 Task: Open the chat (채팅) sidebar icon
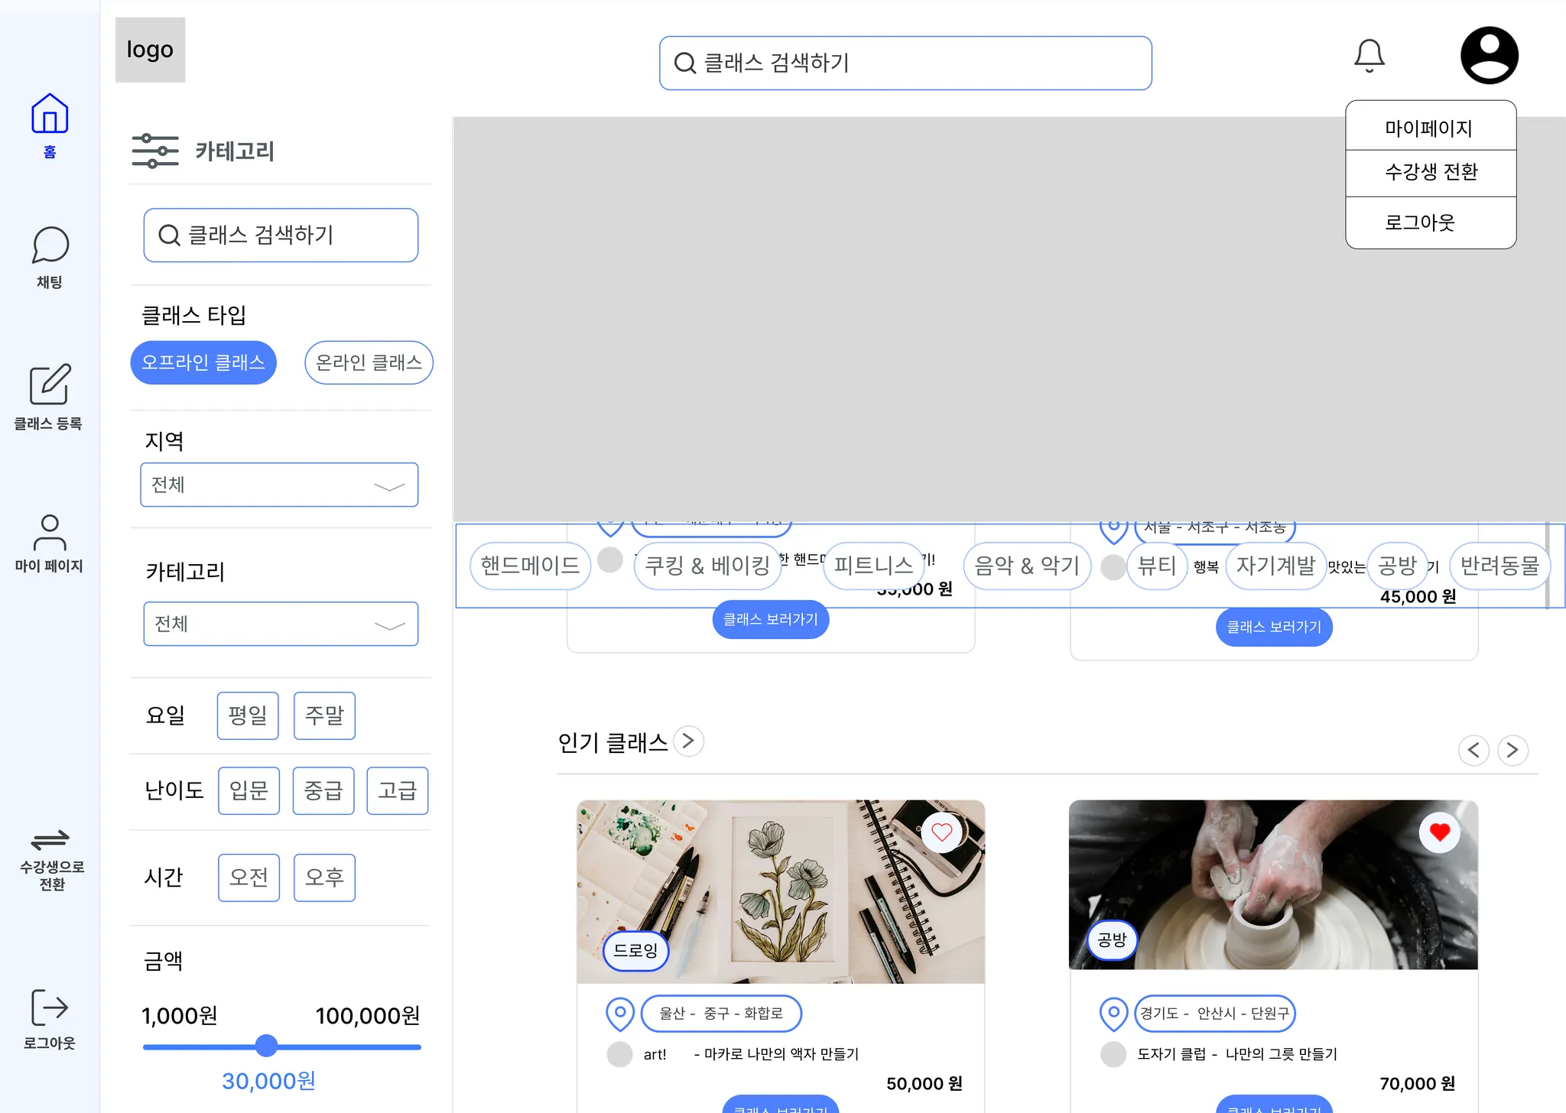click(50, 245)
